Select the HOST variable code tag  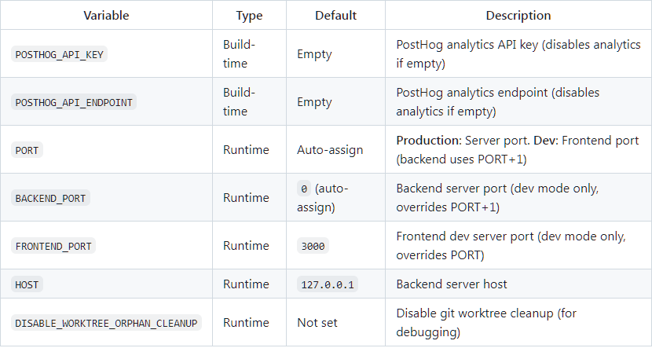tap(27, 285)
